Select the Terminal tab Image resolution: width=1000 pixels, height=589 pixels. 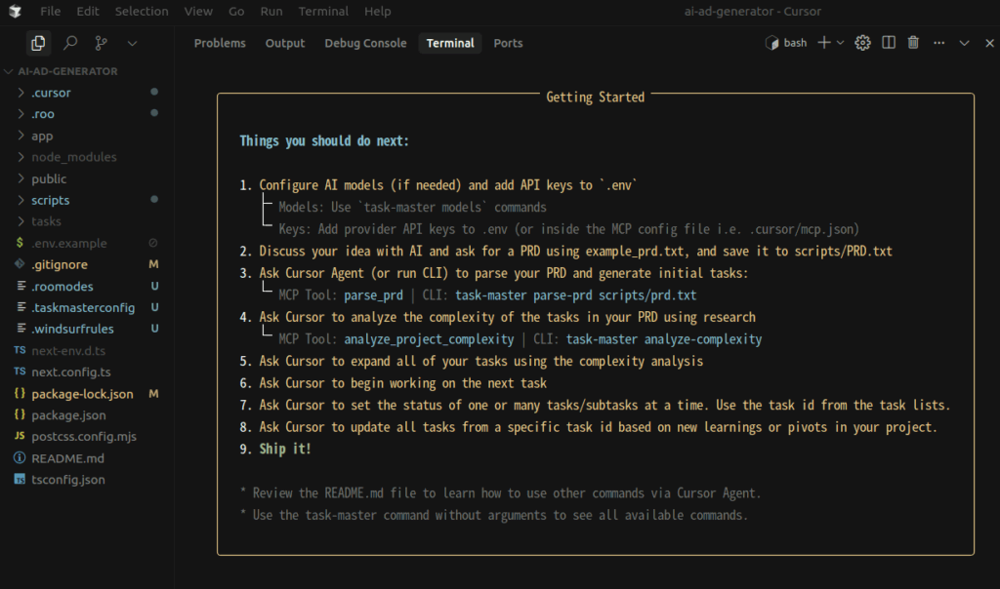(x=450, y=43)
